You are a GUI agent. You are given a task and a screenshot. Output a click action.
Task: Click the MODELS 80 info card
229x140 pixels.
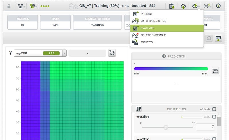[23, 22]
